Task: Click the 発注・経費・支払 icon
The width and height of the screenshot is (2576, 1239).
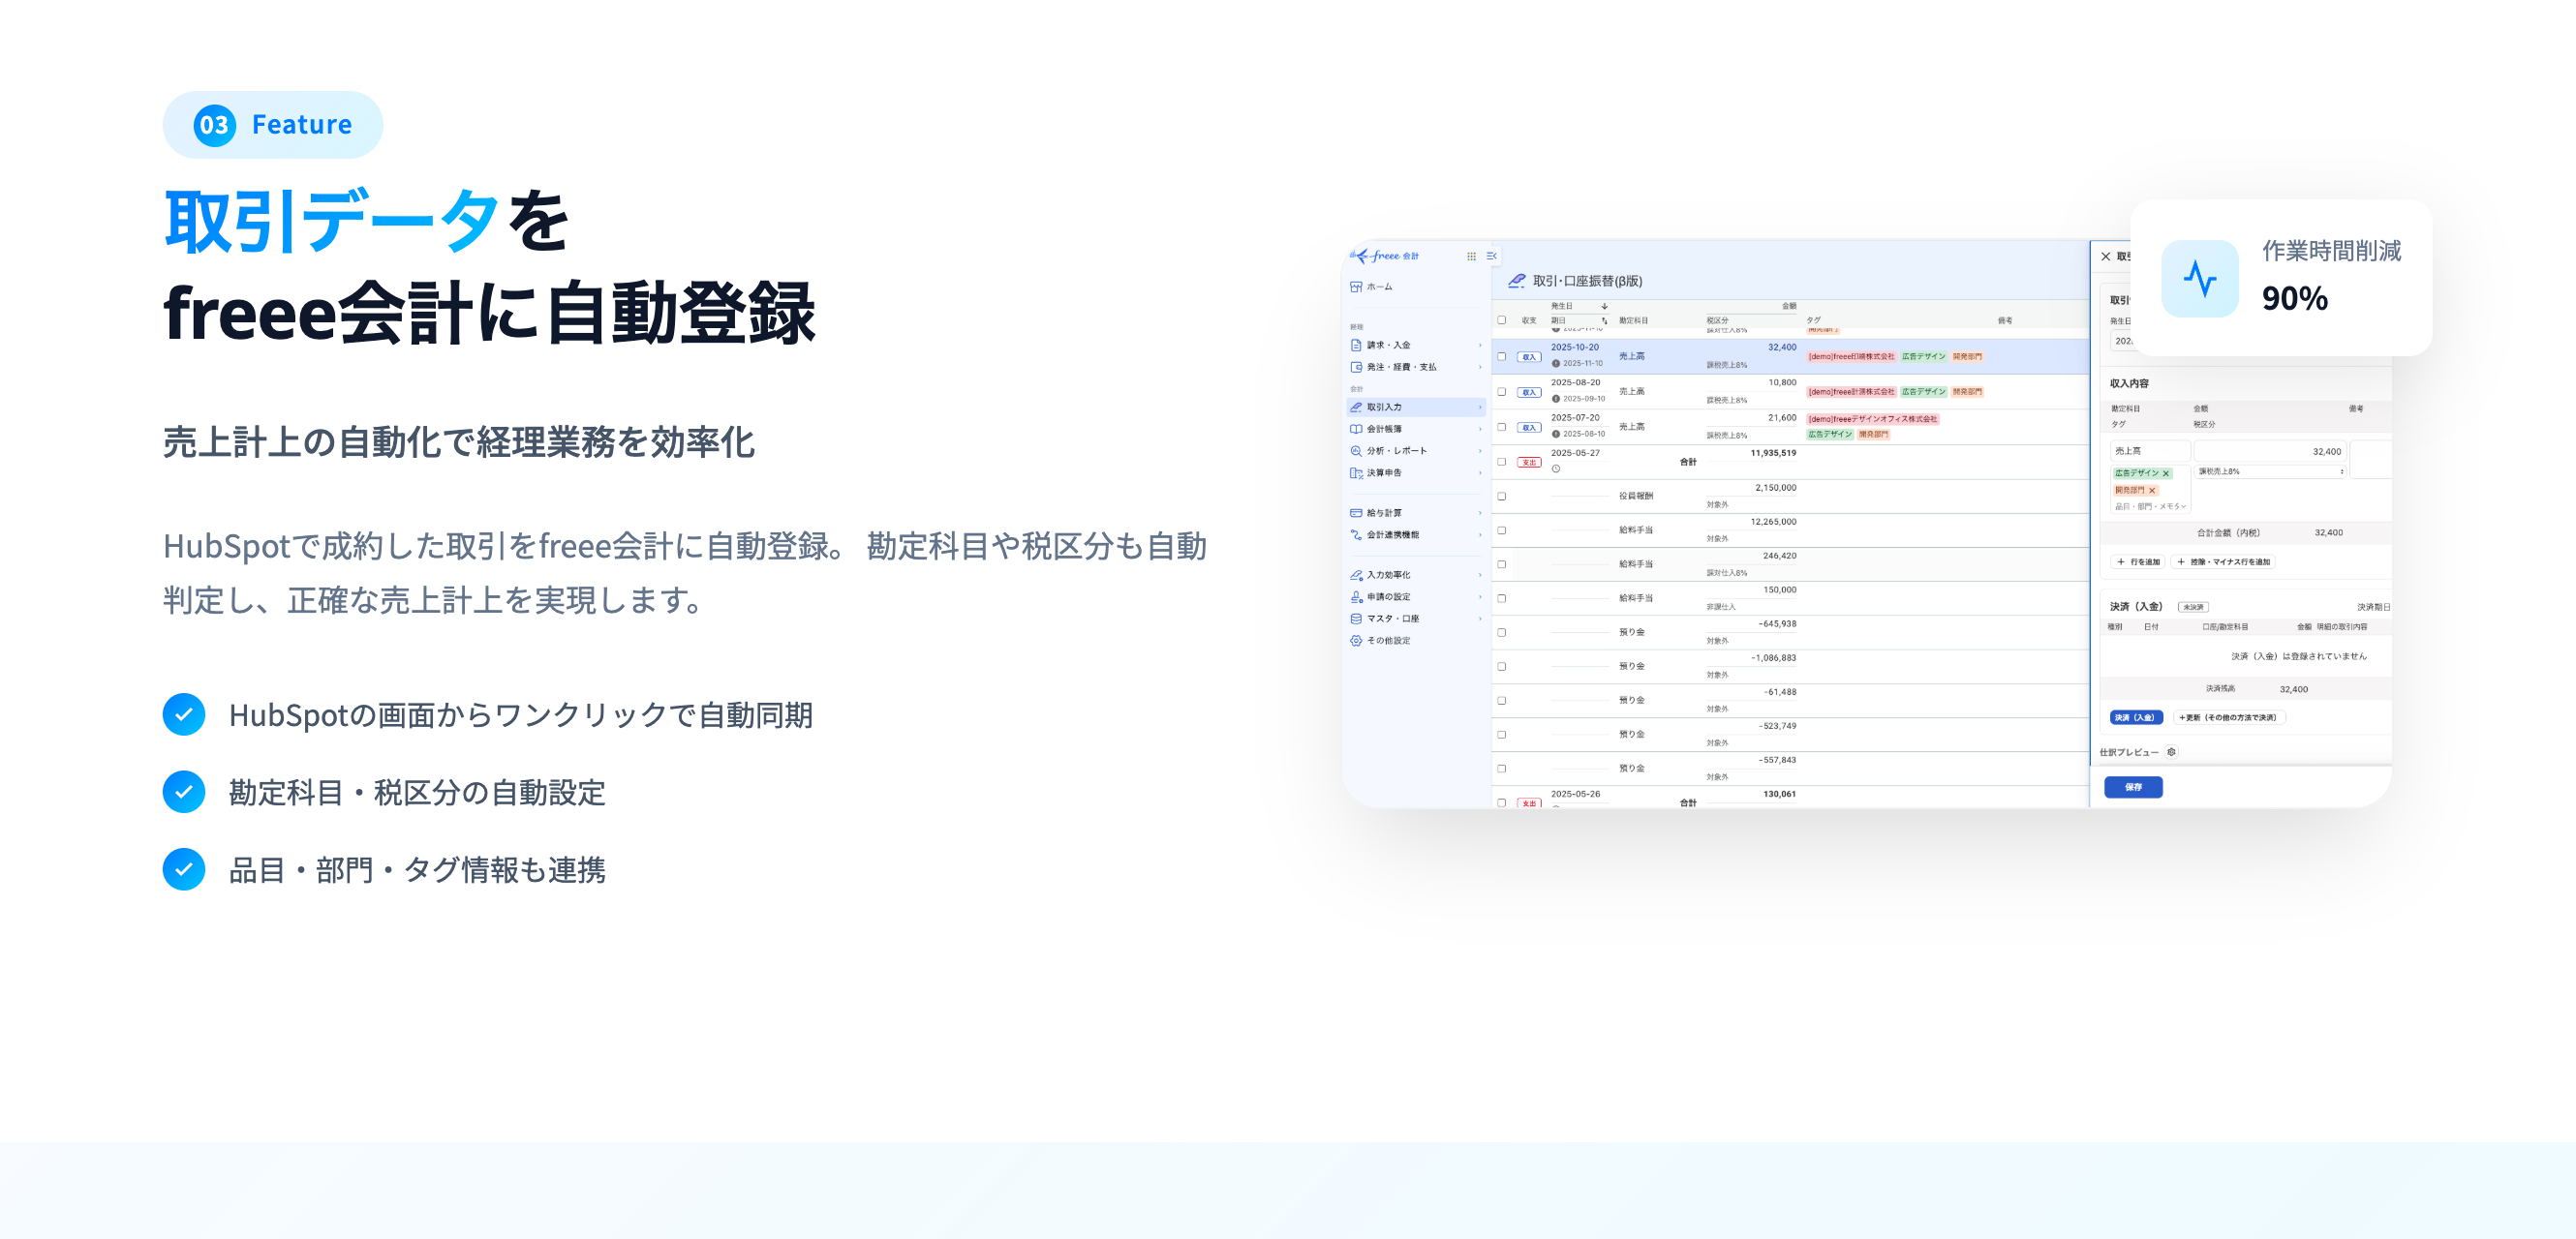Action: tap(1356, 367)
